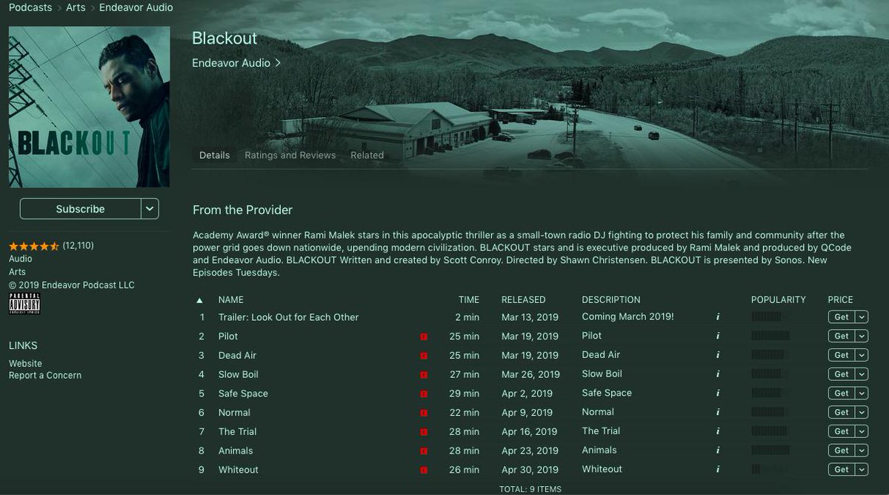Open Get dropdown for Whiteout episode
Image resolution: width=889 pixels, height=495 pixels.
coord(862,470)
